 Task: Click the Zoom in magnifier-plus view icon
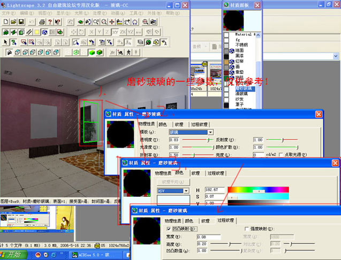tap(96, 22)
